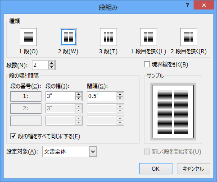Click the 段数(N): label

(x=17, y=65)
